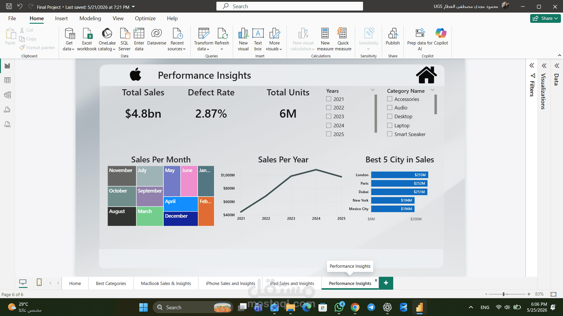Click the house home icon on report
Viewport: 563px width, 316px height.
(x=426, y=75)
